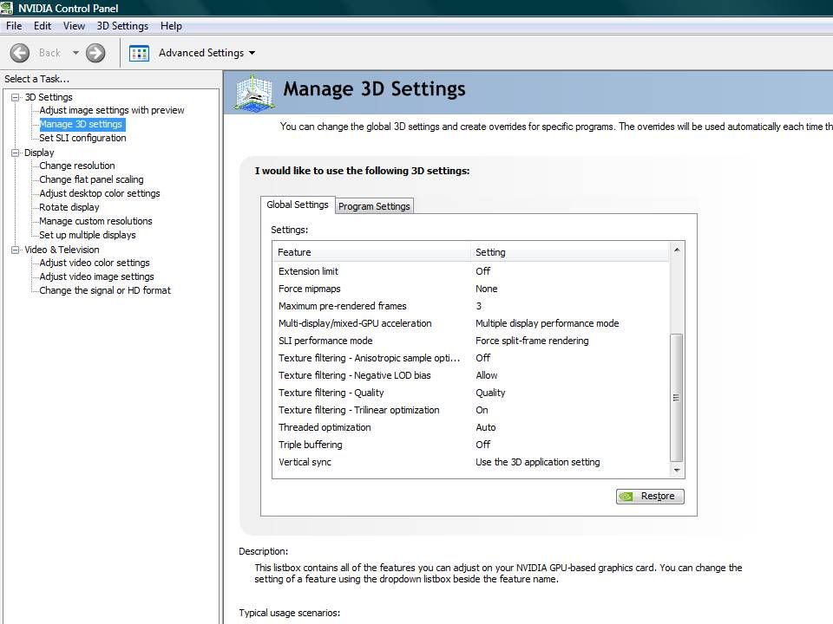Open Rotate display task

point(69,207)
